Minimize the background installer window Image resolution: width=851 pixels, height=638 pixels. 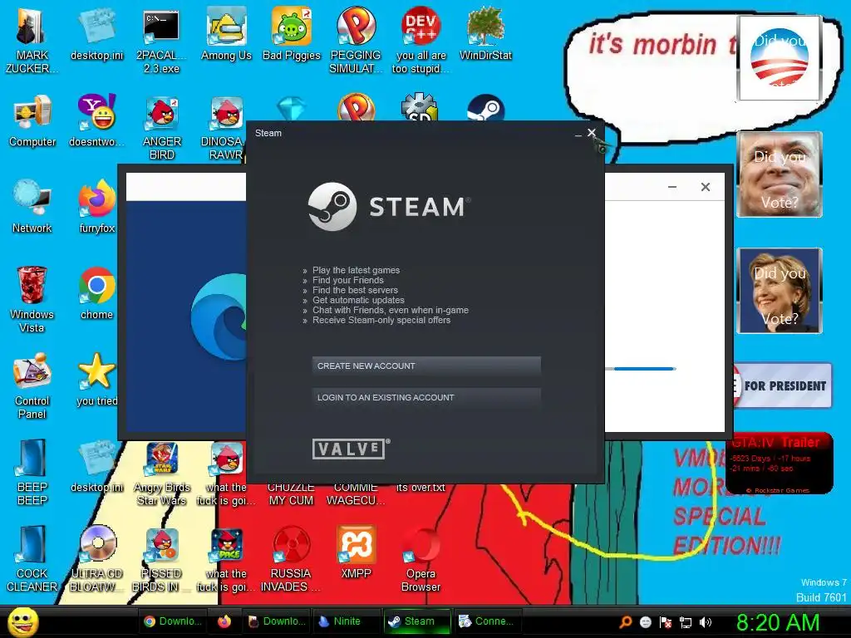pyautogui.click(x=671, y=187)
